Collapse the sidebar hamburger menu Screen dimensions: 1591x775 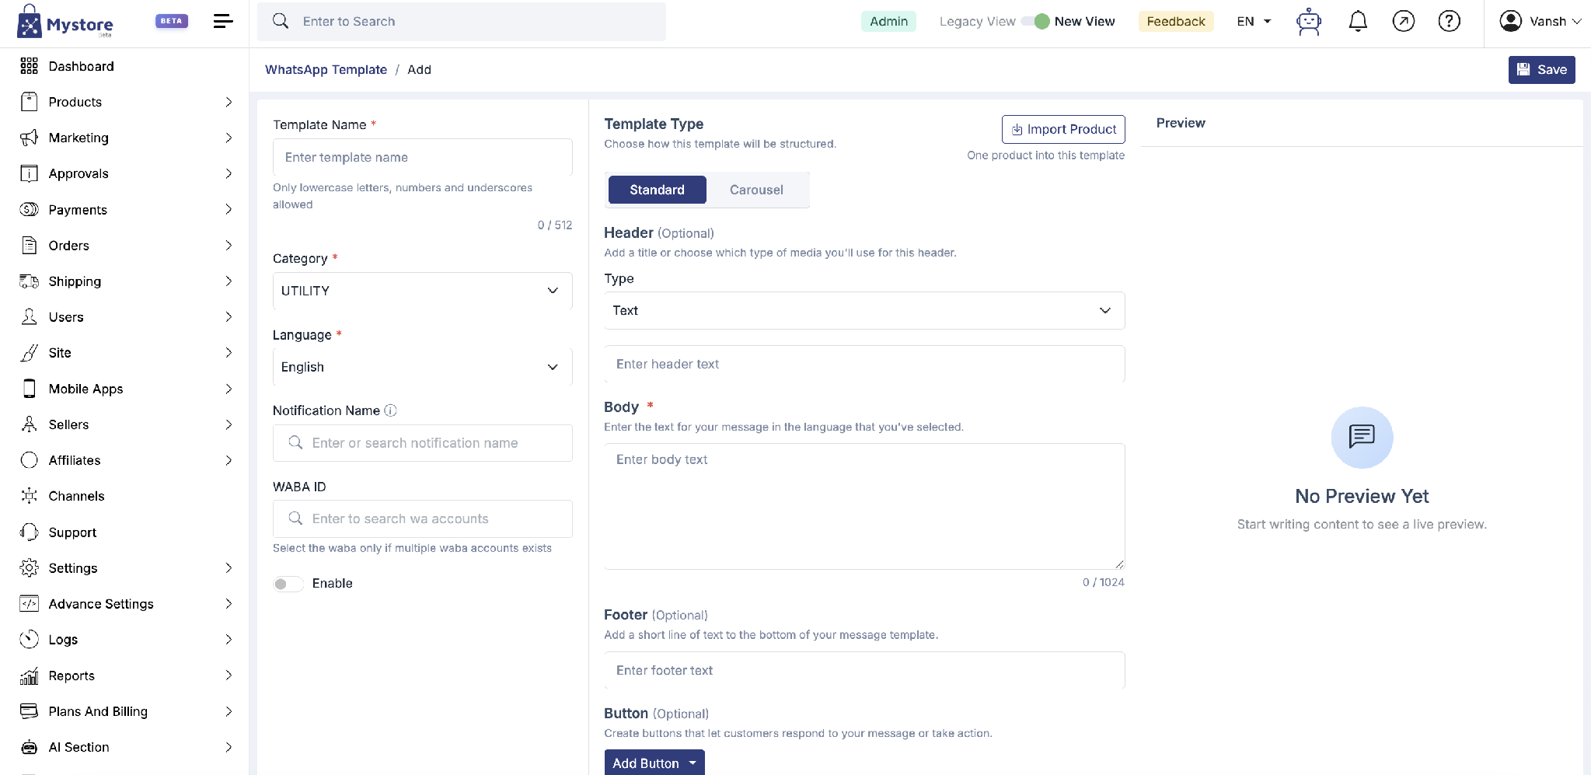(x=223, y=21)
